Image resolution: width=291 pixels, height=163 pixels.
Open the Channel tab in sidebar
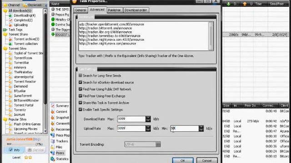coord(12,5)
